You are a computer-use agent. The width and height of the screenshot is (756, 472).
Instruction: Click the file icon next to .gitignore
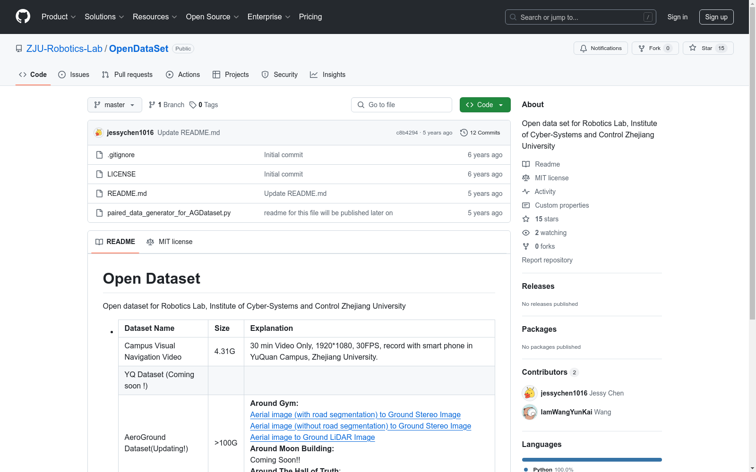pos(99,155)
